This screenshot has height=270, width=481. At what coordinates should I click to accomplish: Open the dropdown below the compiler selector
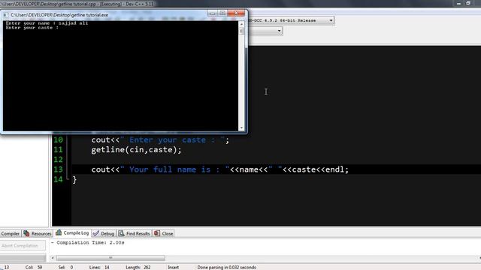point(279,31)
